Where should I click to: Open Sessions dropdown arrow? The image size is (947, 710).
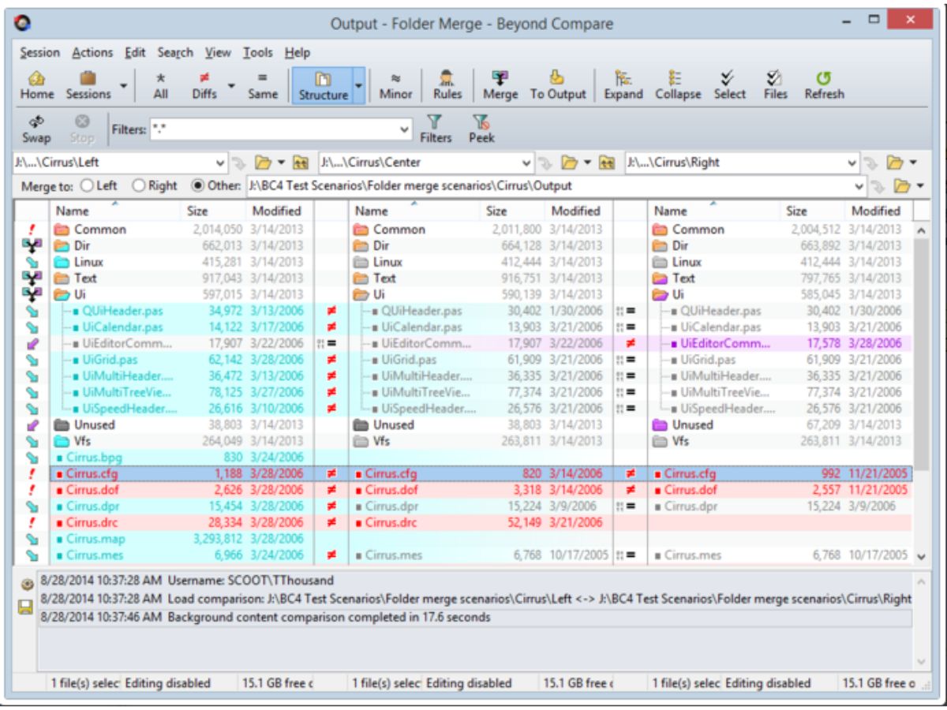pyautogui.click(x=123, y=85)
